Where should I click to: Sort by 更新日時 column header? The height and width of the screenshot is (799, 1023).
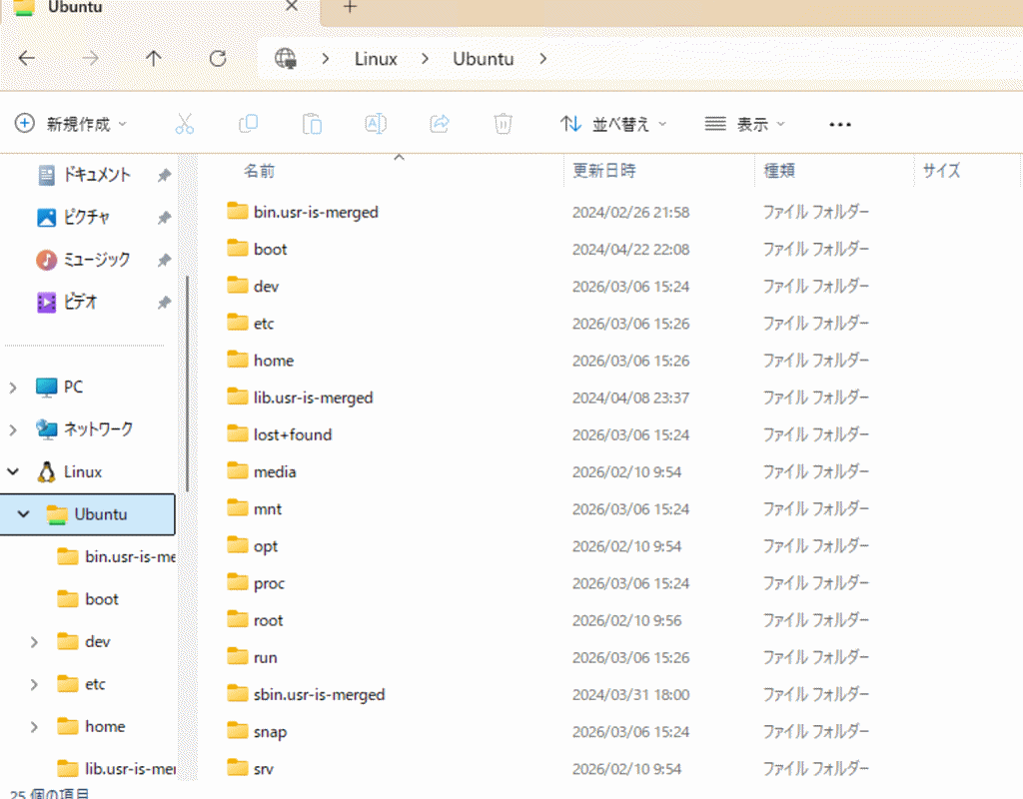coord(603,171)
